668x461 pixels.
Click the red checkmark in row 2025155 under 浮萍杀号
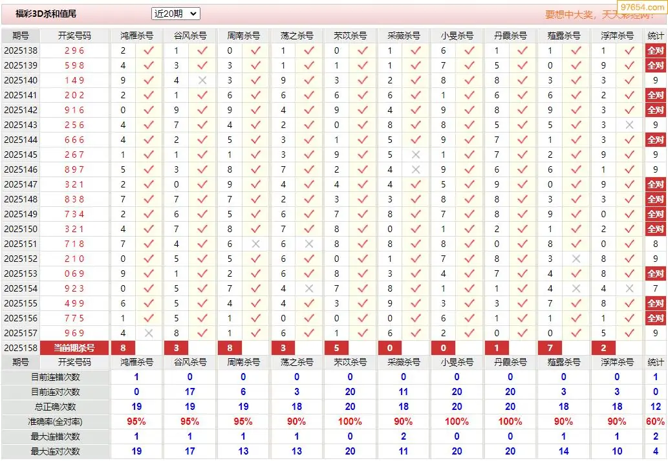(629, 303)
